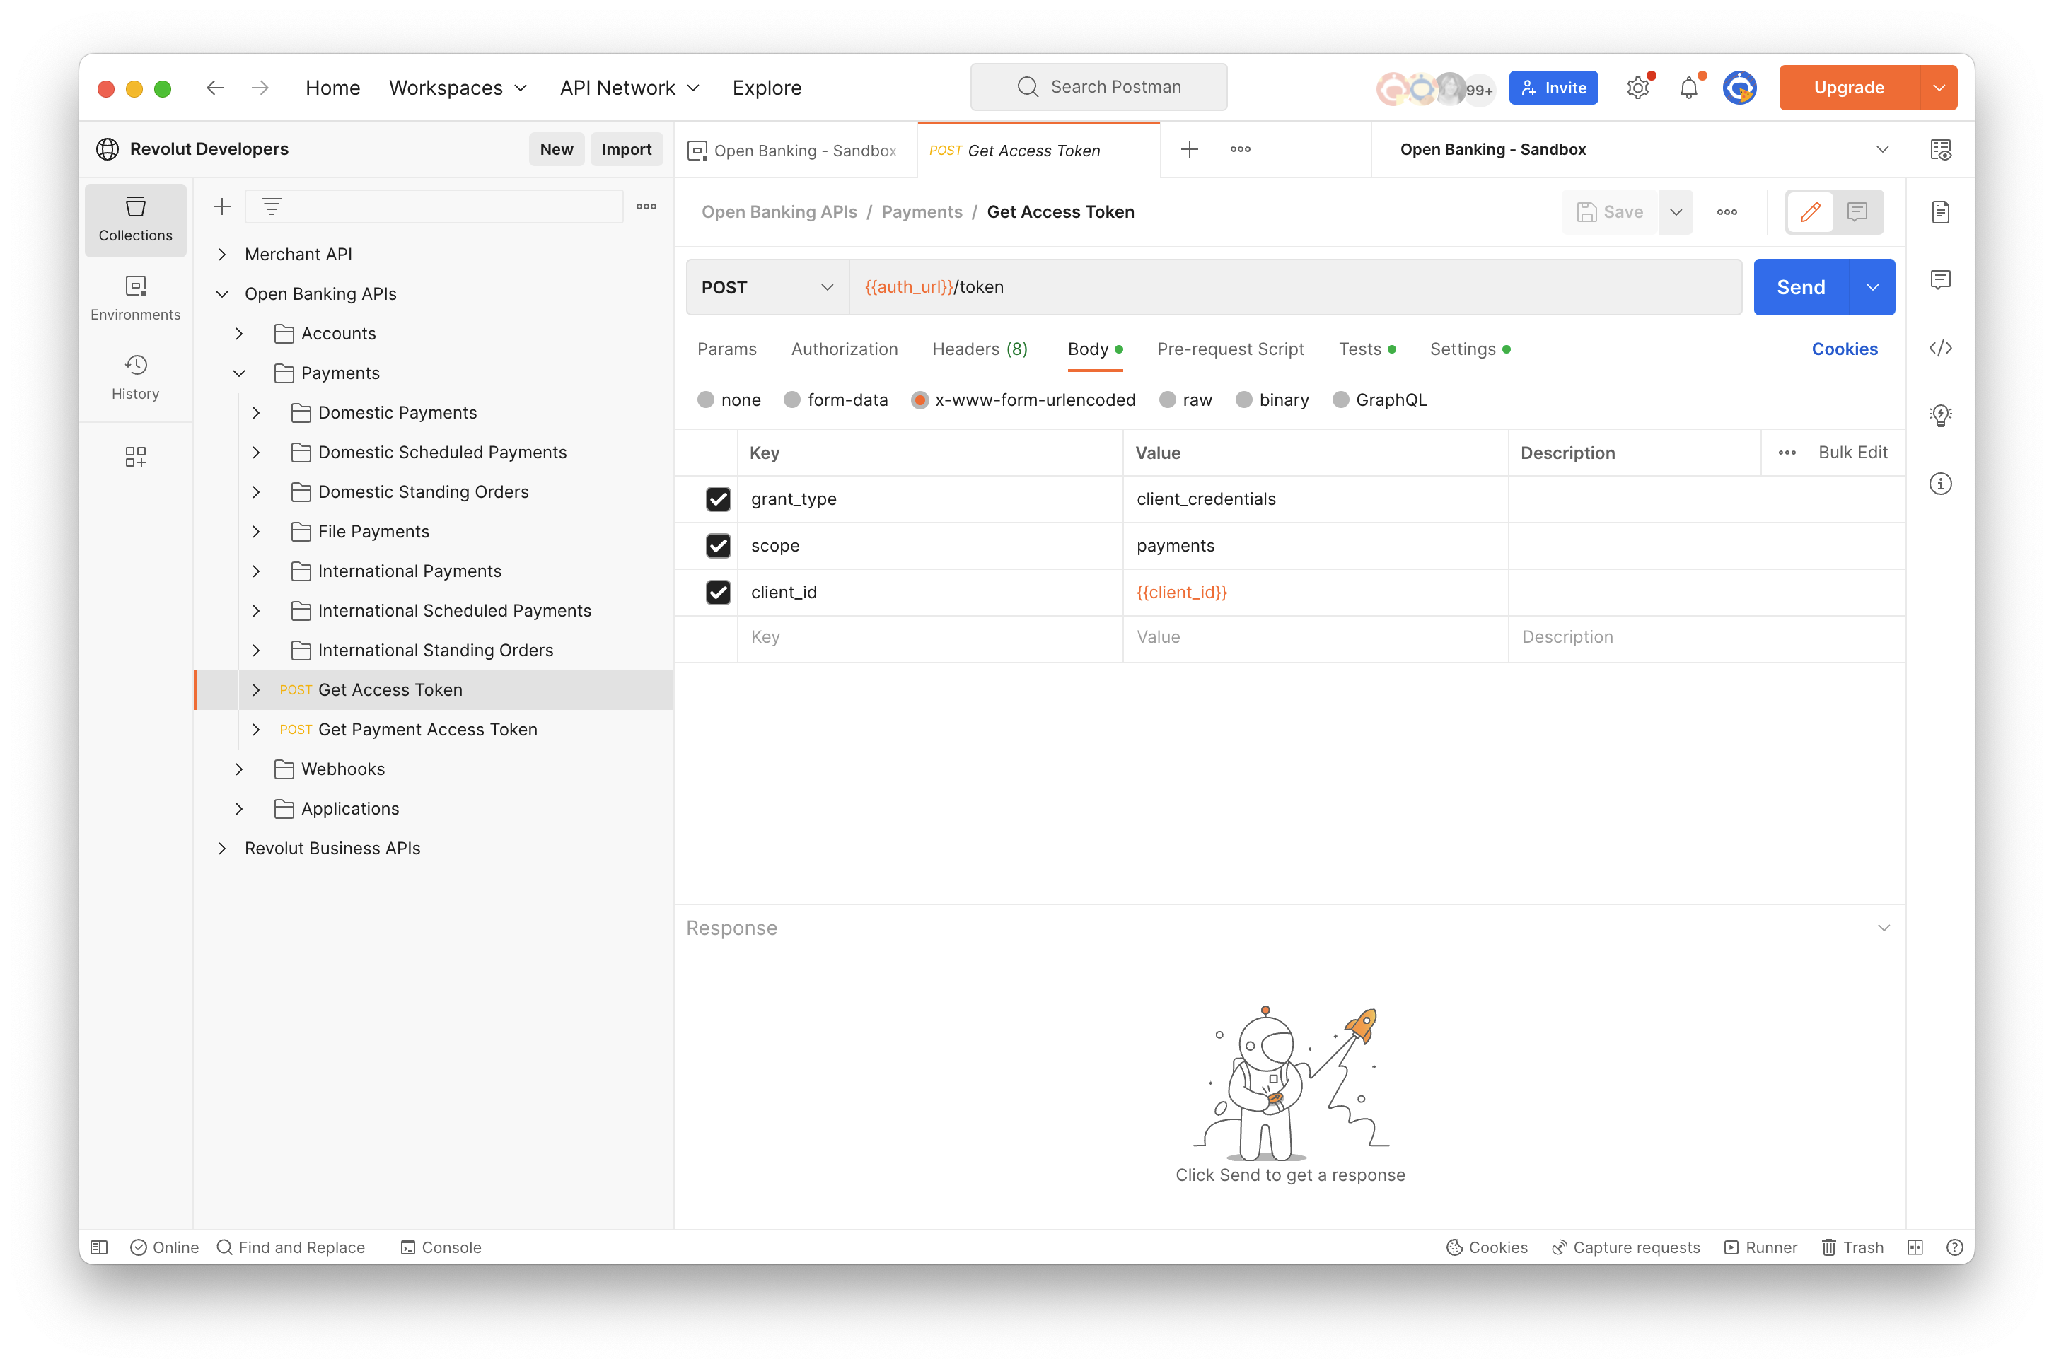Open the comments icon in right sidebar
Image resolution: width=2054 pixels, height=1369 pixels.
(x=1940, y=279)
